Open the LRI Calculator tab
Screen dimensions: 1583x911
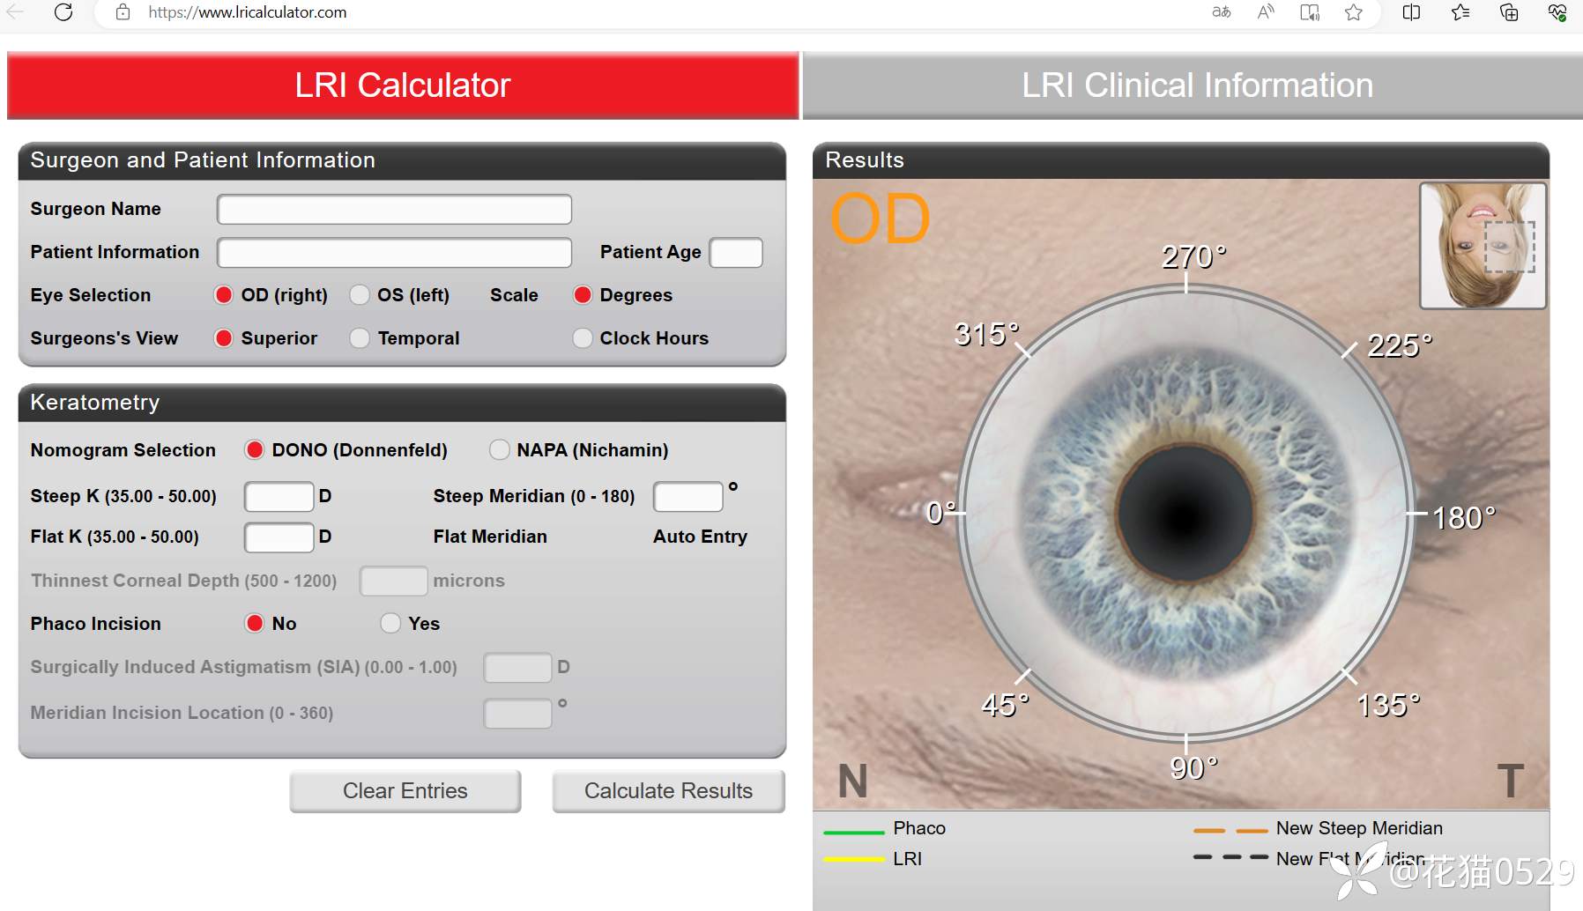tap(403, 85)
